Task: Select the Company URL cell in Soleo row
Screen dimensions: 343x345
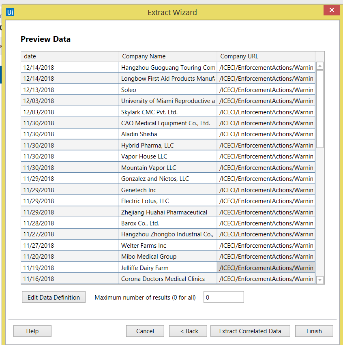Action: click(x=266, y=90)
